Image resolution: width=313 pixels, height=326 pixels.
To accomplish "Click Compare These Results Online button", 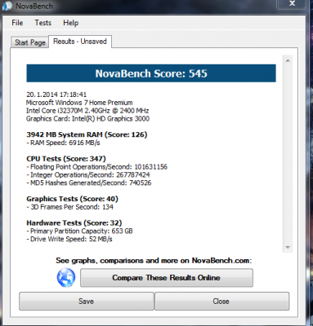I will tap(167, 278).
